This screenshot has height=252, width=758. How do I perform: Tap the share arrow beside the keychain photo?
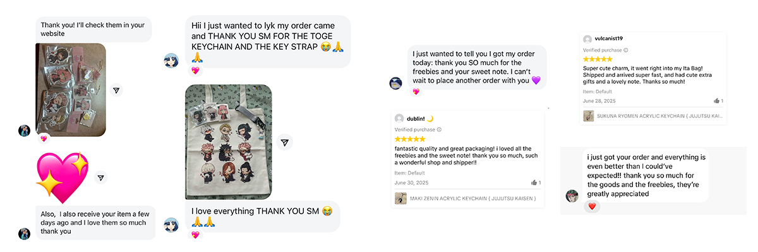pos(116,91)
